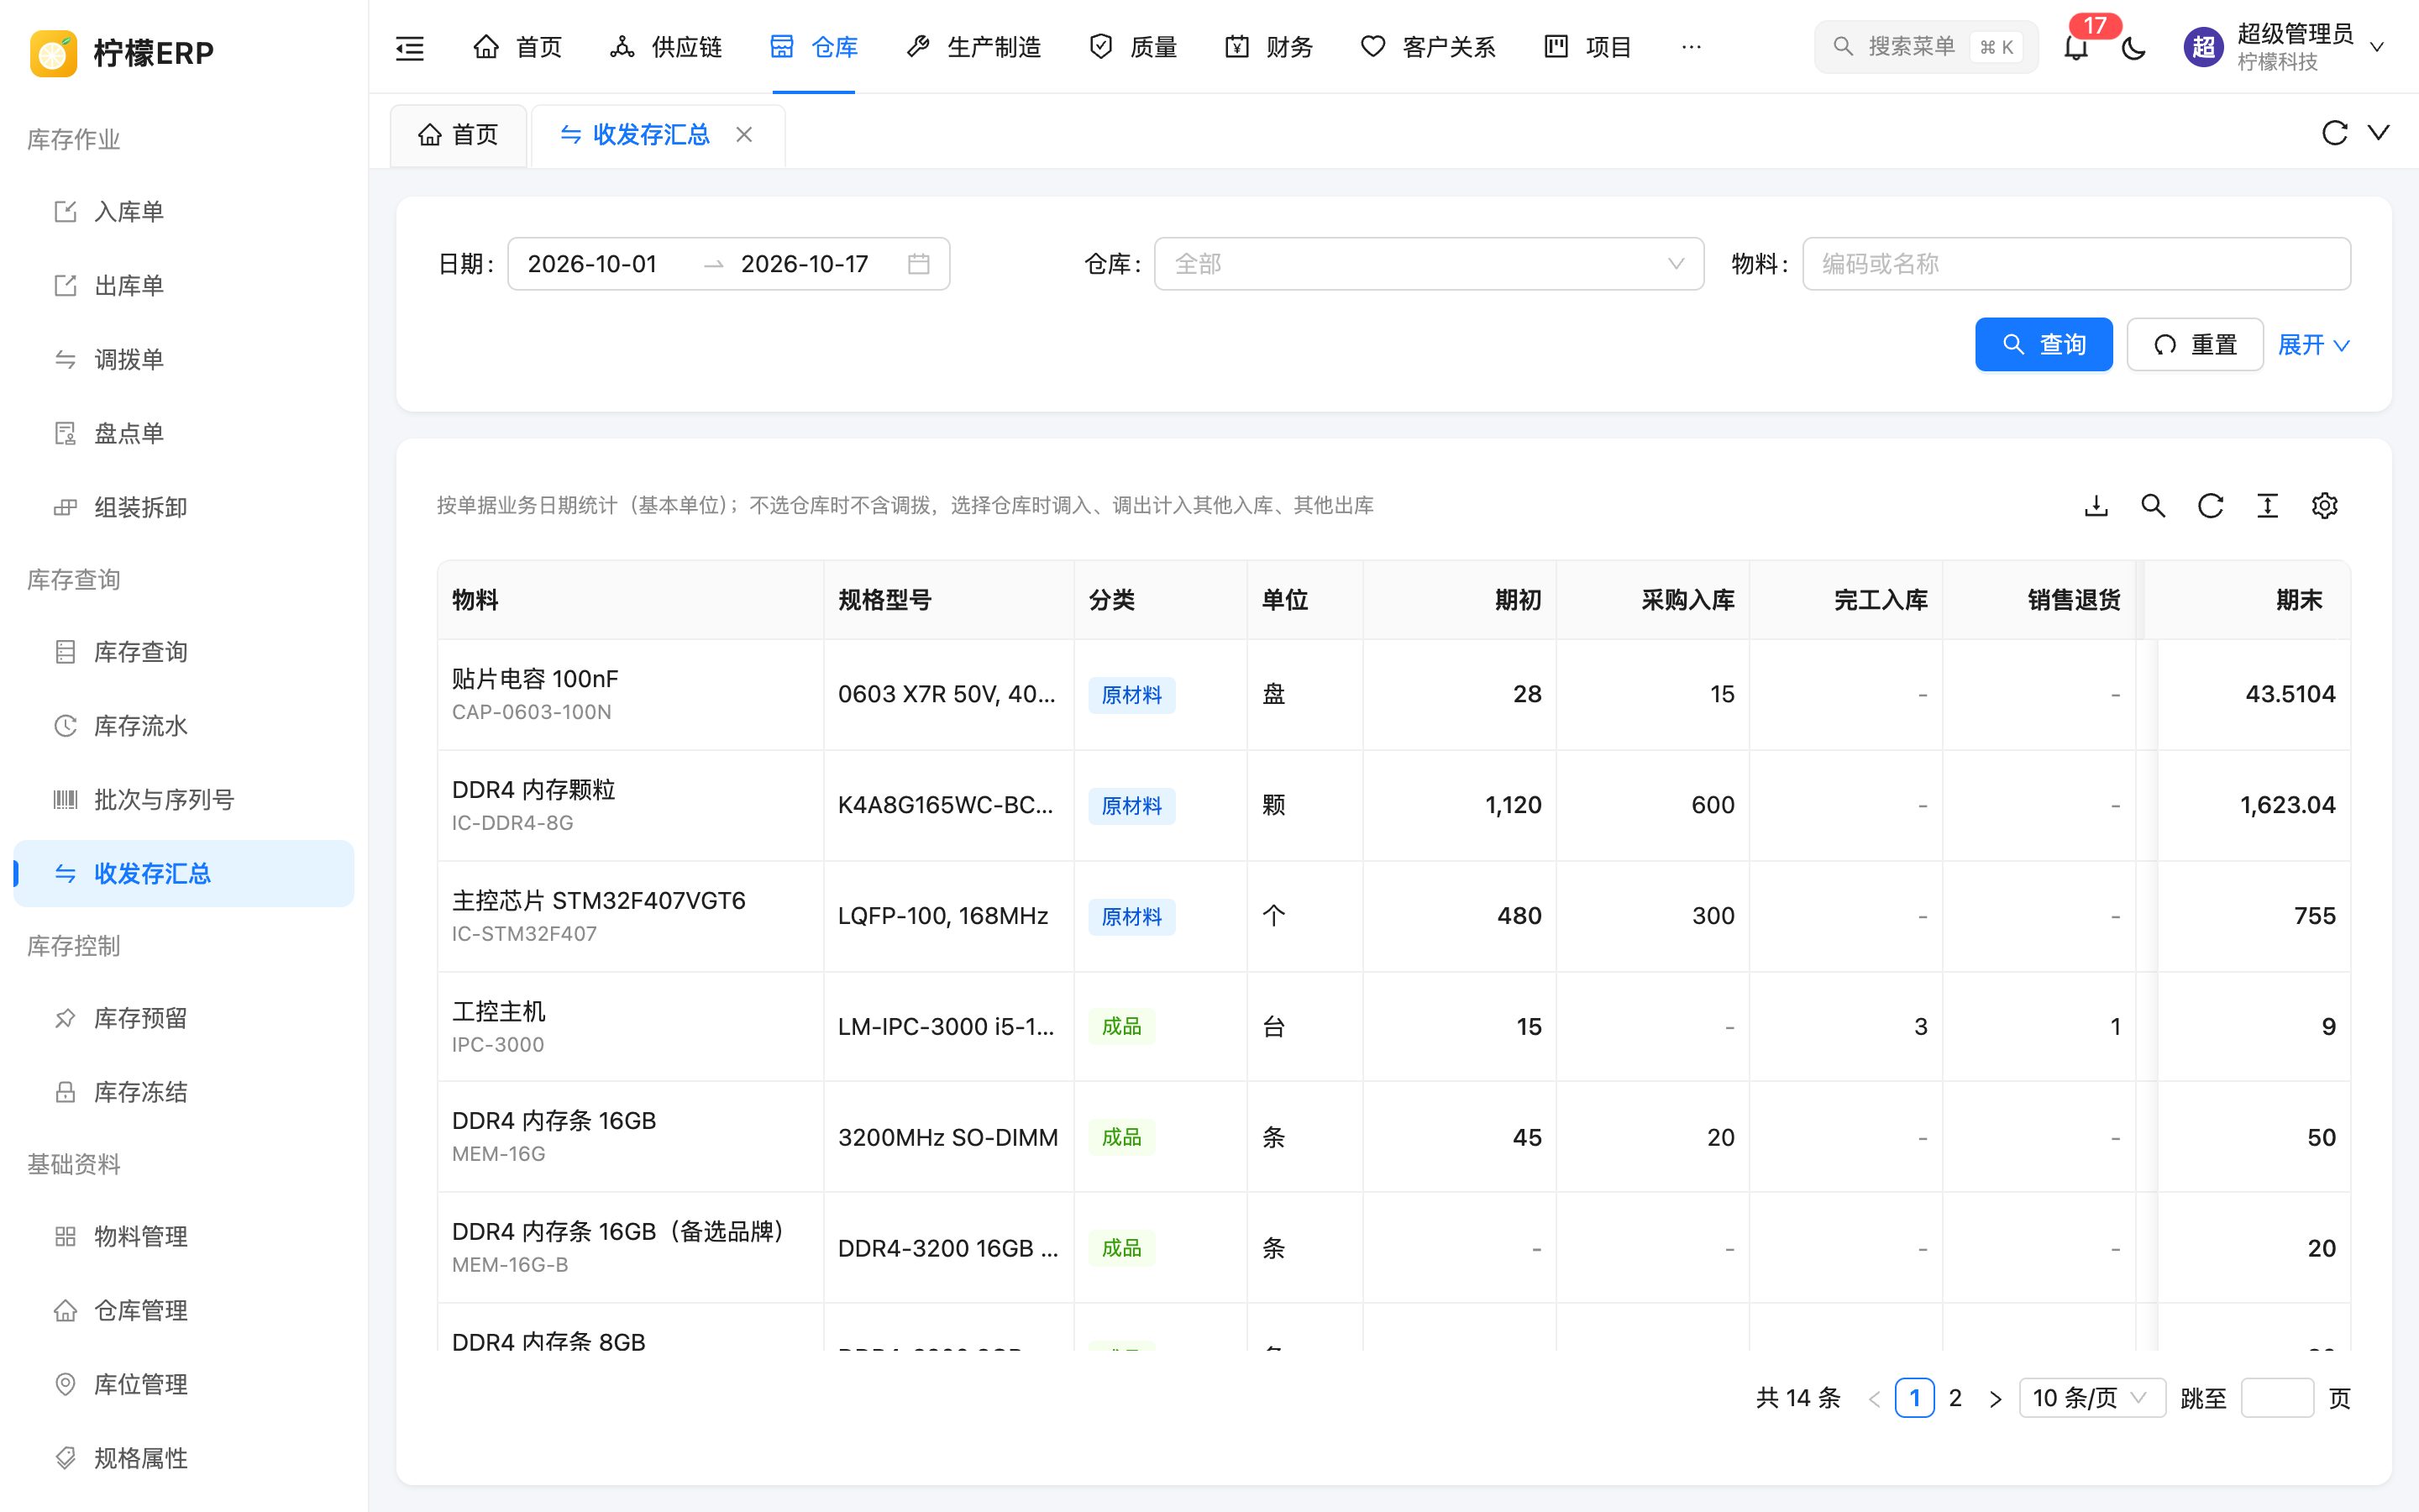Open table column settings gear
The height and width of the screenshot is (1512, 2419).
tap(2324, 506)
